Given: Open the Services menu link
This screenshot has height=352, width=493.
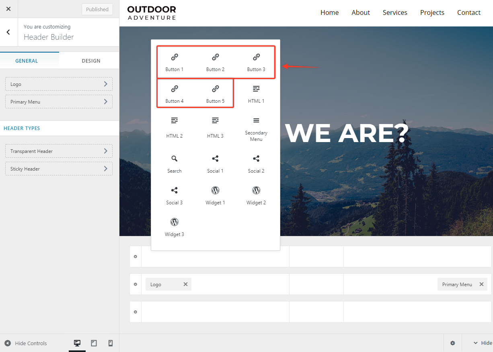Looking at the screenshot, I should [395, 12].
